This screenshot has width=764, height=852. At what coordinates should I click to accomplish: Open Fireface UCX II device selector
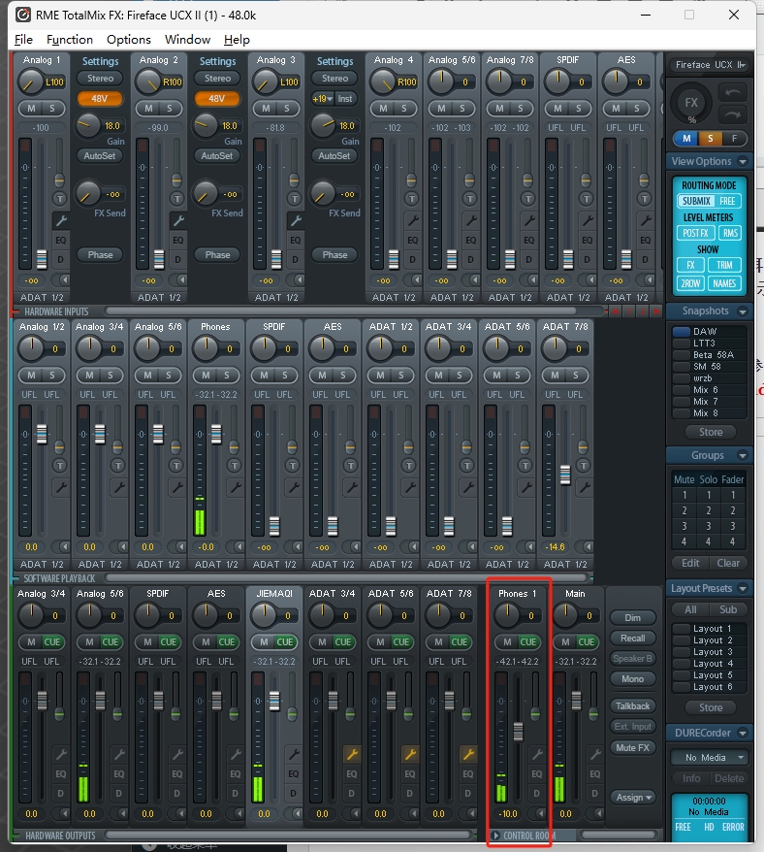coord(710,65)
